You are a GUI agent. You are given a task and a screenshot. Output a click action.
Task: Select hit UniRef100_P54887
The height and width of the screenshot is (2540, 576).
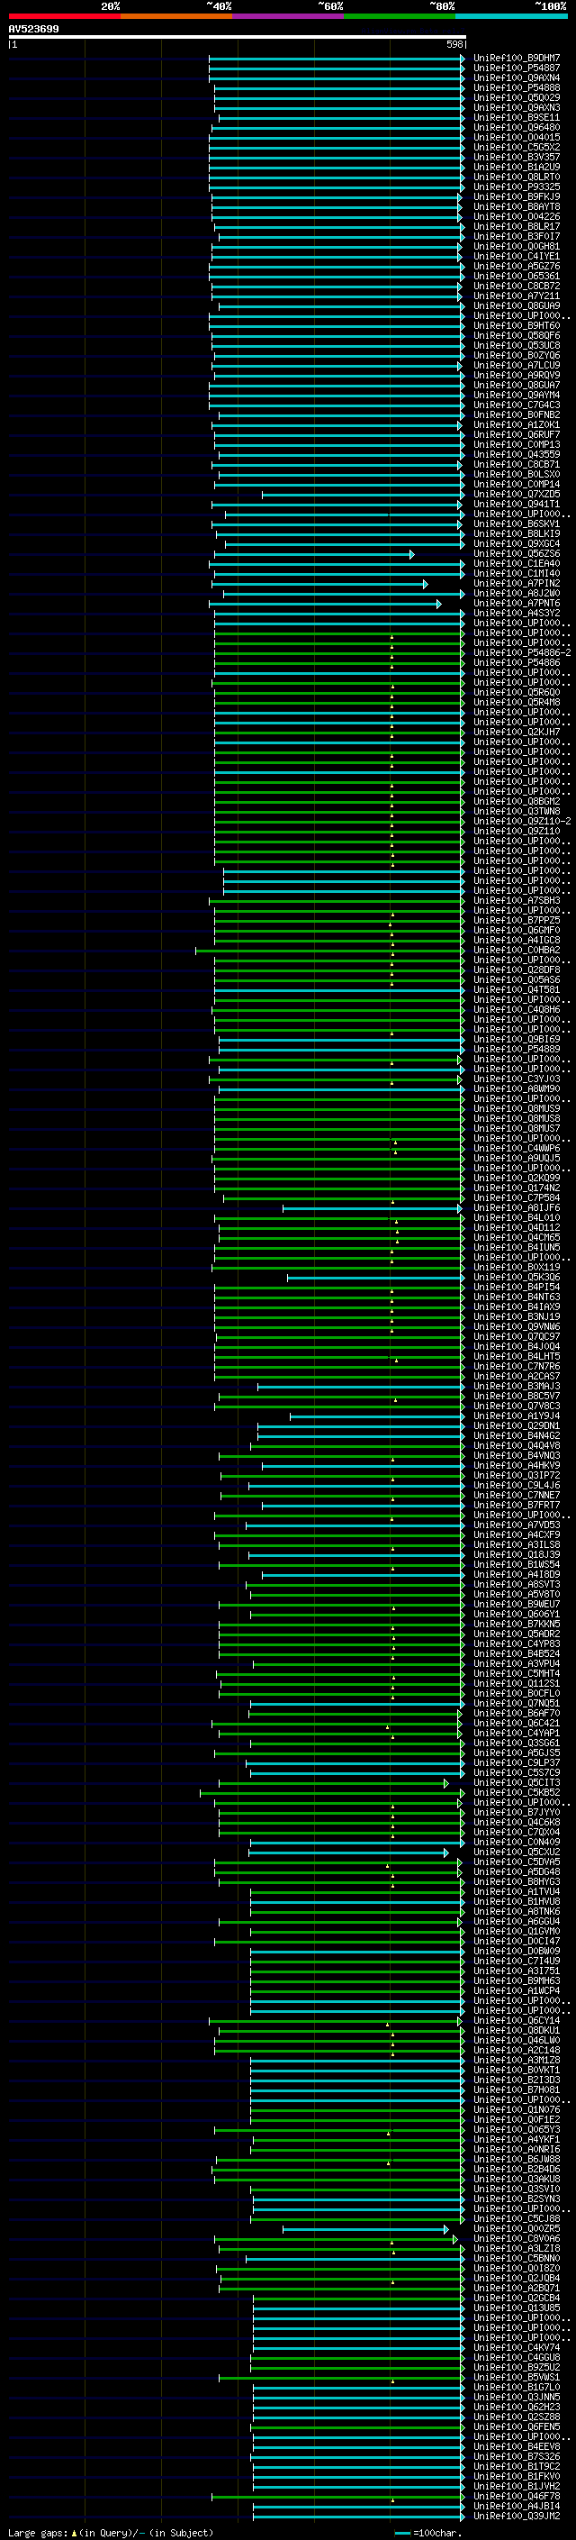tap(517, 68)
